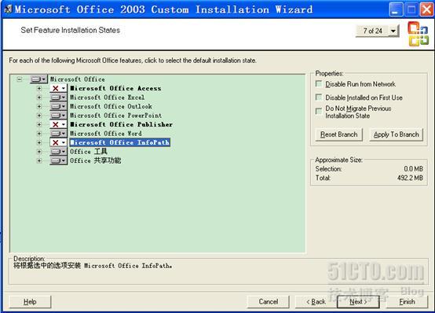Select Microsoft Office Publisher in the tree
435x313 pixels.
point(121,124)
